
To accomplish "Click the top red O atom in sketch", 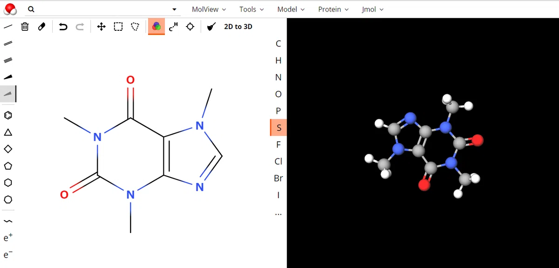I will coord(130,80).
